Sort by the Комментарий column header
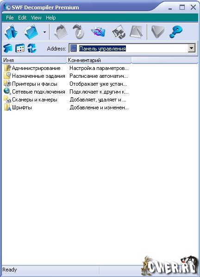 coord(99,60)
